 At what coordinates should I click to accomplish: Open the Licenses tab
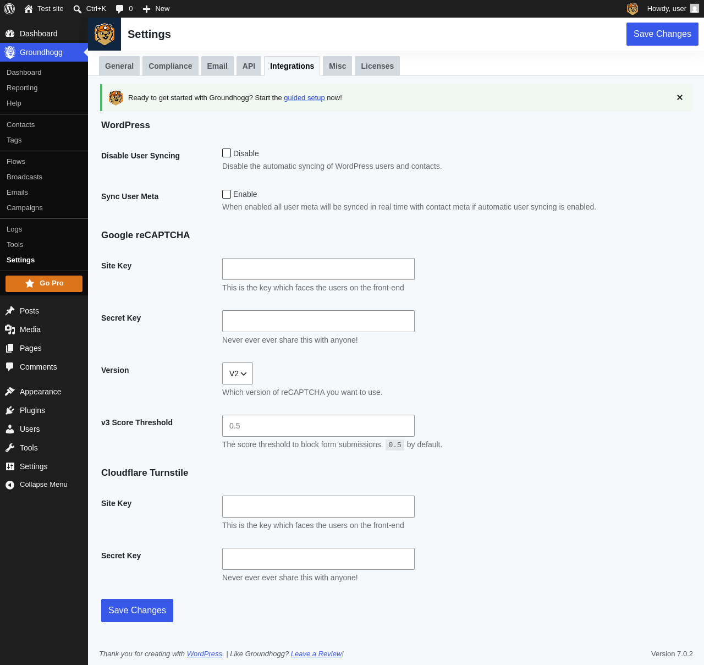click(377, 66)
